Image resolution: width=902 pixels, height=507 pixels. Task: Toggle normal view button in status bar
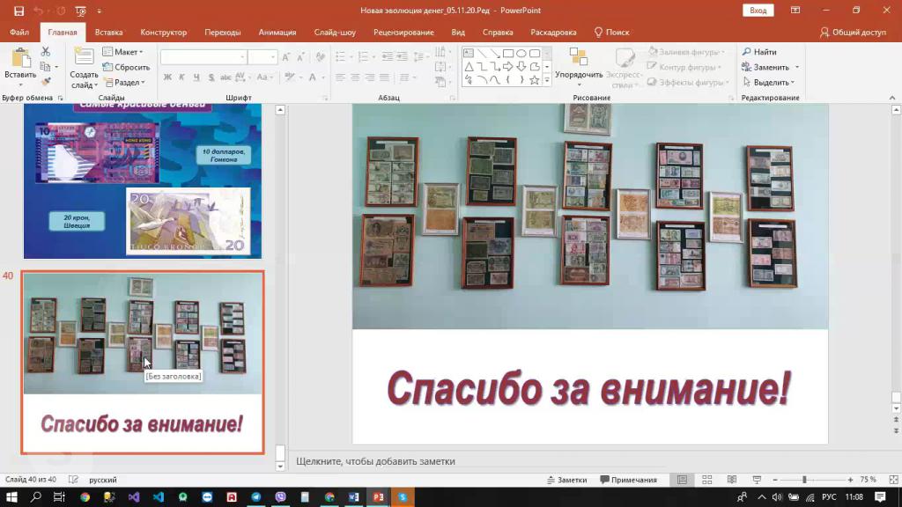click(x=682, y=480)
